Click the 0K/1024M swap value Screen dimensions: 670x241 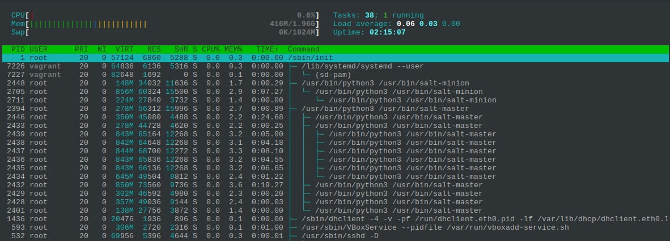tap(297, 32)
